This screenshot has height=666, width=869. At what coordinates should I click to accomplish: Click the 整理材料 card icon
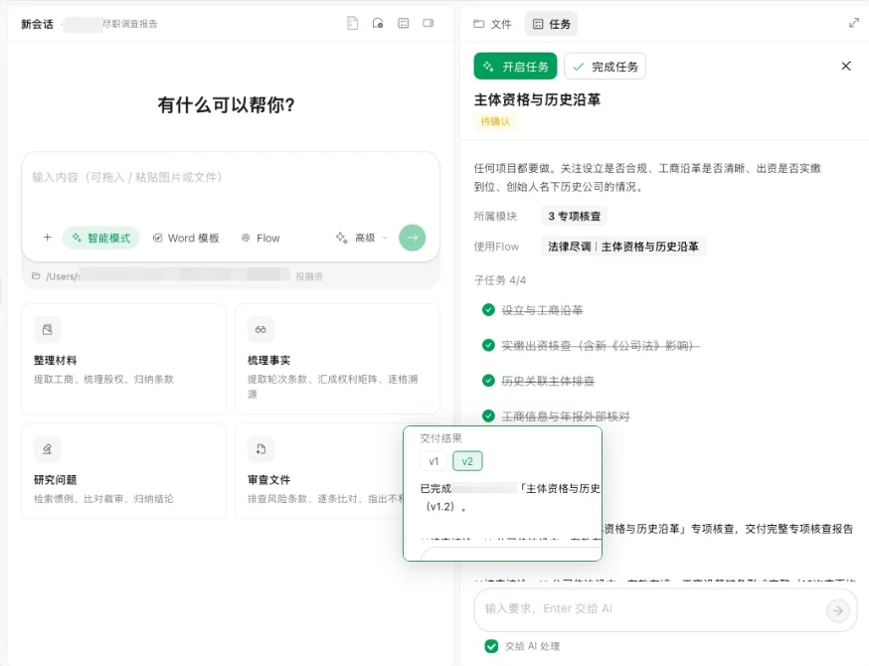[x=47, y=330]
